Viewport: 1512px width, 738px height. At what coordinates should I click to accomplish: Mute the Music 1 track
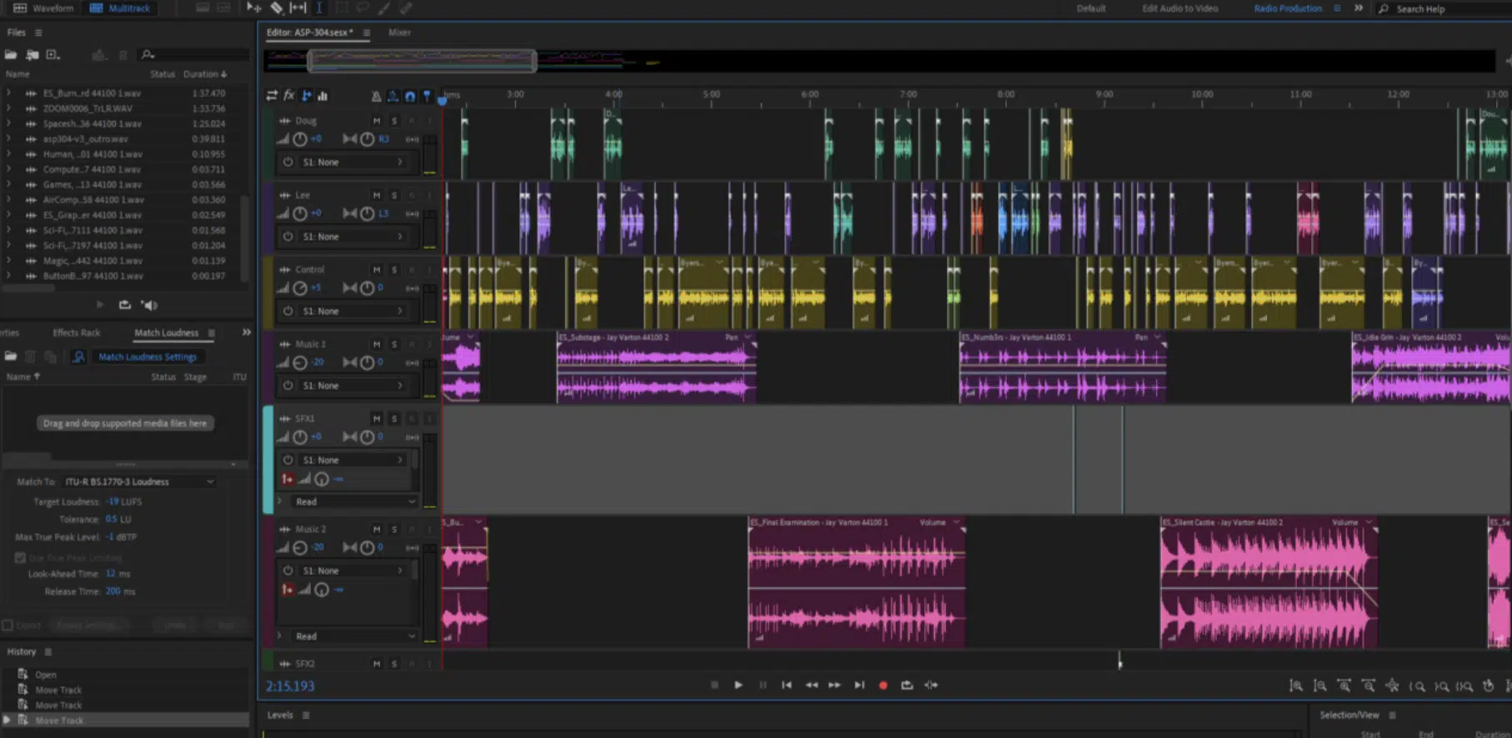pyautogui.click(x=377, y=344)
